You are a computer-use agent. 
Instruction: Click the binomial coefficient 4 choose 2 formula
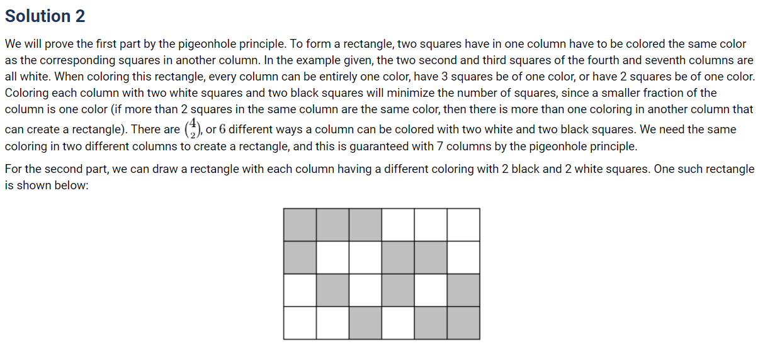point(191,131)
